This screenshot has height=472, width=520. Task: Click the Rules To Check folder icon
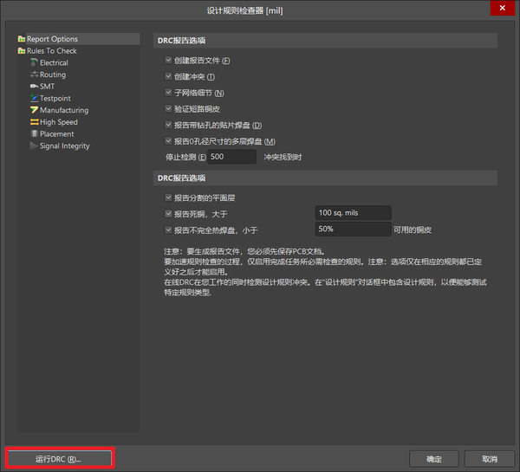[x=22, y=51]
